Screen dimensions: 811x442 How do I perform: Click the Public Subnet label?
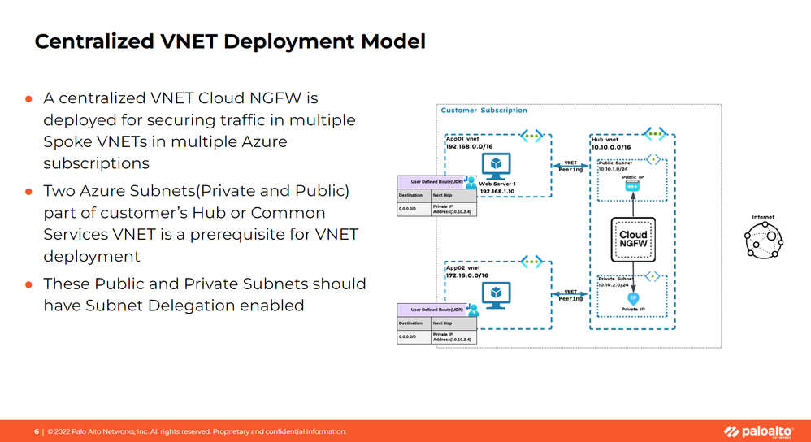(615, 162)
